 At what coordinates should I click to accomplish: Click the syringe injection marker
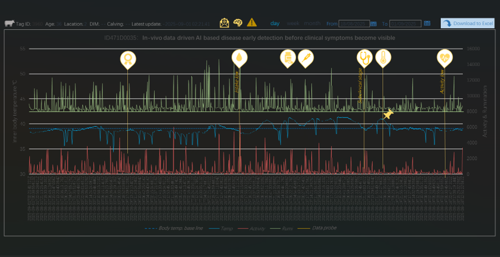[x=306, y=58]
